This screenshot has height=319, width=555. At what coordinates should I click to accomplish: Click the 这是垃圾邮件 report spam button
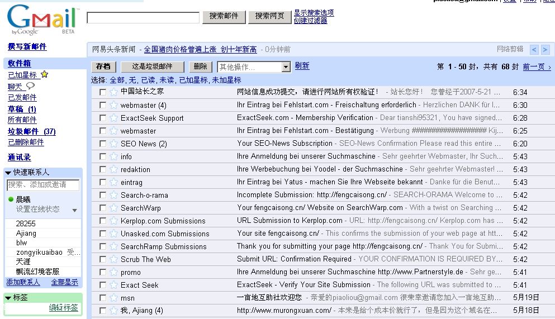tap(153, 66)
